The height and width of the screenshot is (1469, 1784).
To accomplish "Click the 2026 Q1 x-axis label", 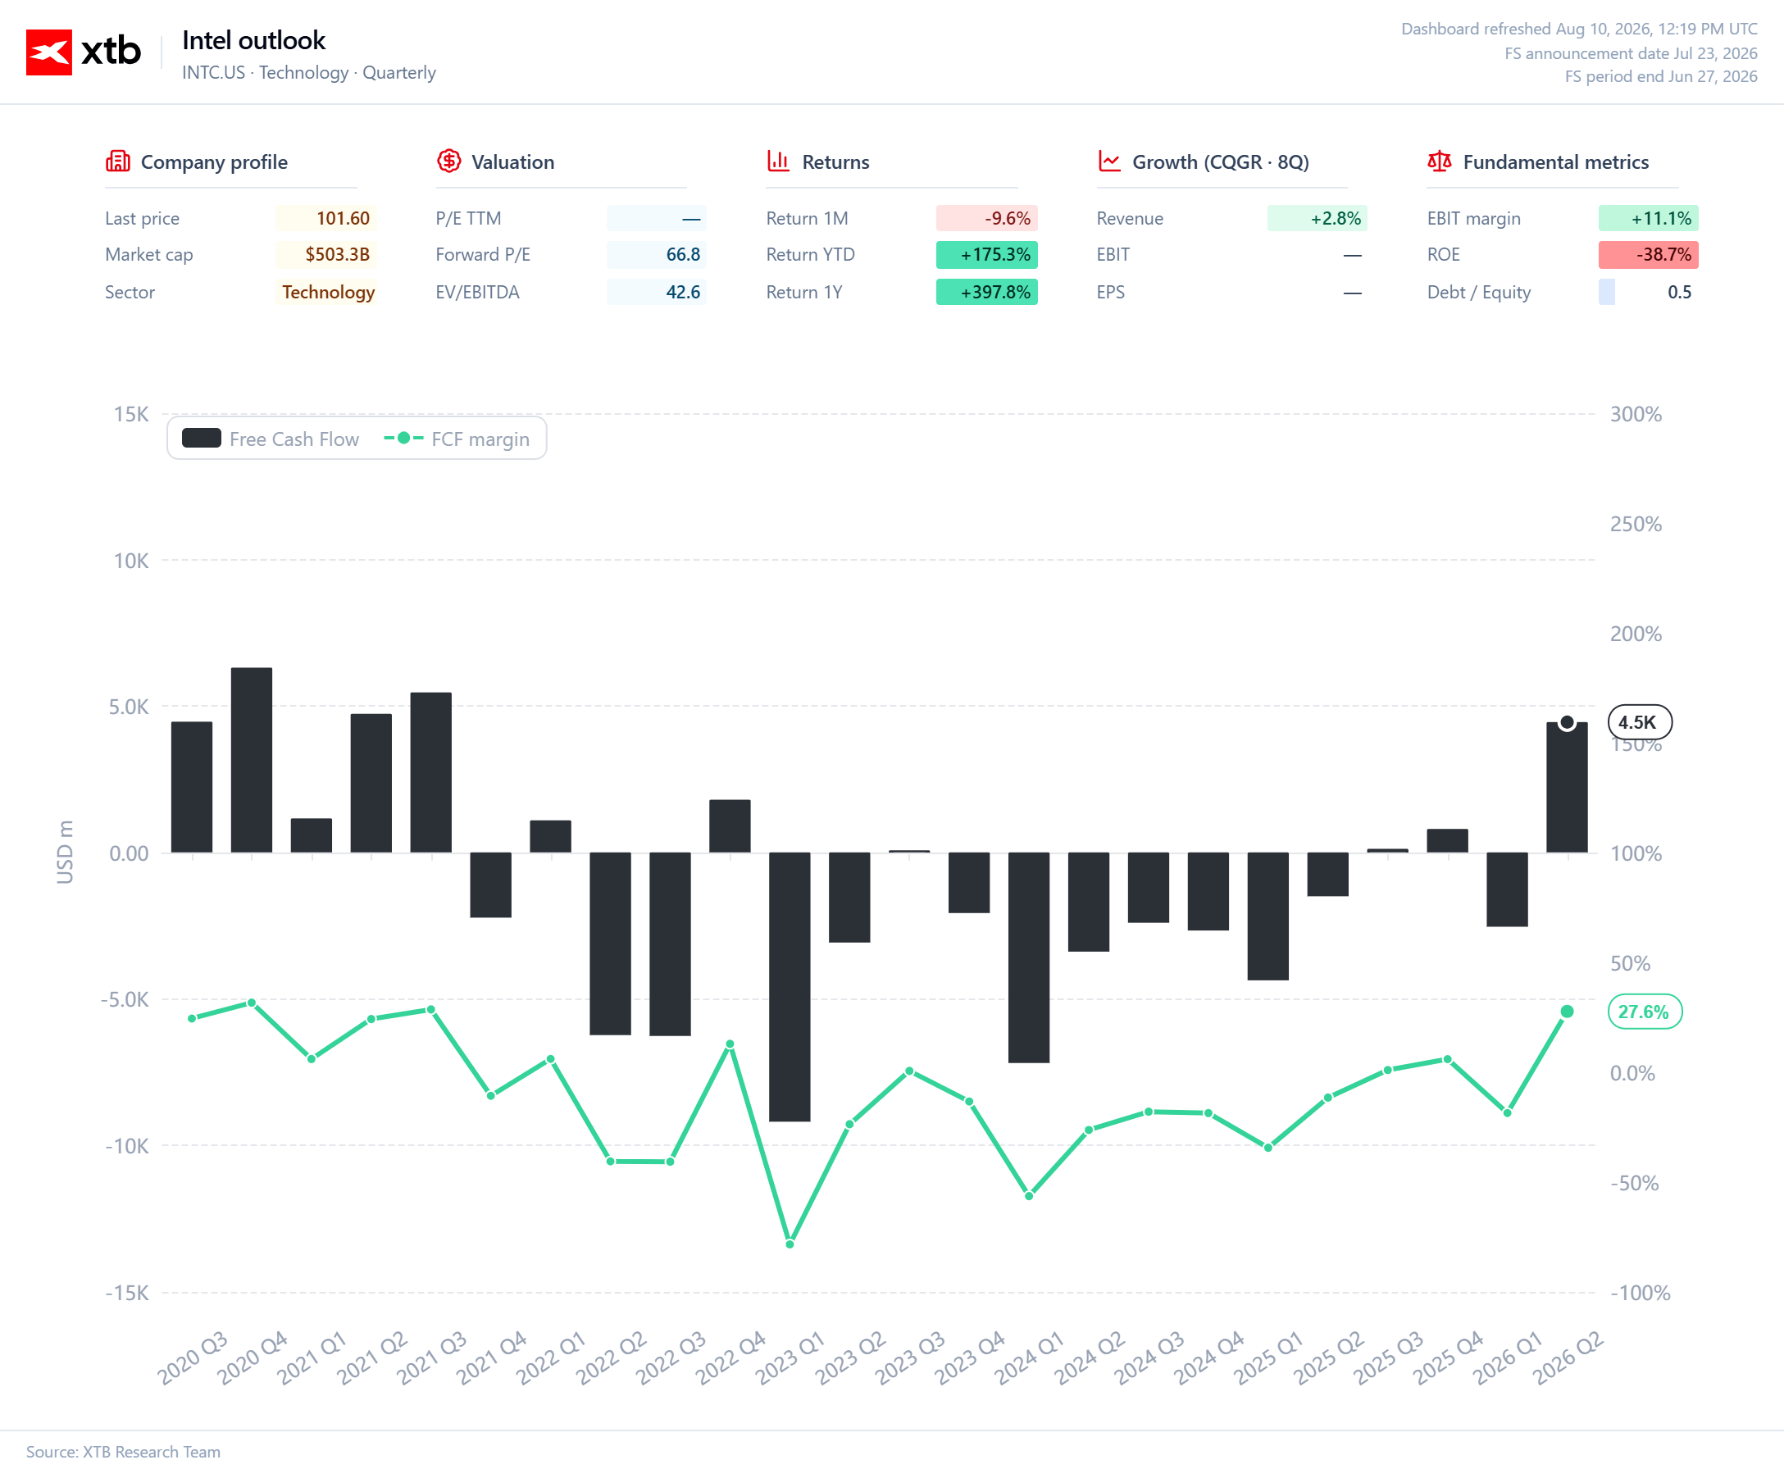I will [1508, 1358].
